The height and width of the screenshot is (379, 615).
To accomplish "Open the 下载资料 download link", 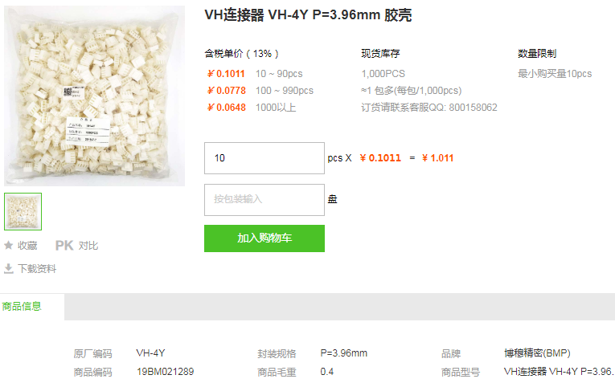I will pyautogui.click(x=37, y=269).
